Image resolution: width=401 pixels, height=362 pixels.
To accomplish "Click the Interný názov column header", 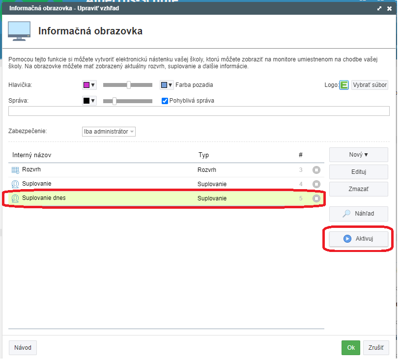I will [32, 155].
